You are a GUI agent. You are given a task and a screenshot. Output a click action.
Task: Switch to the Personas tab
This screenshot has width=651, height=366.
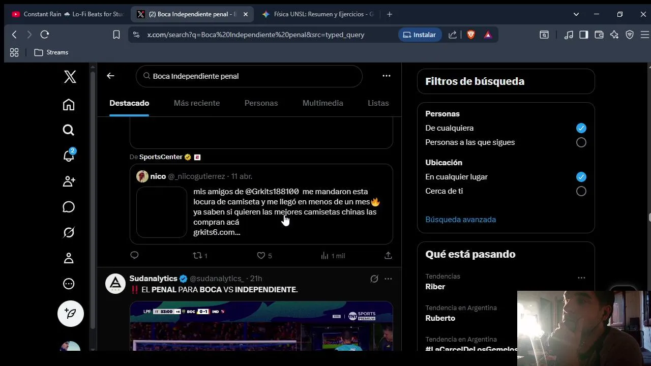[261, 103]
